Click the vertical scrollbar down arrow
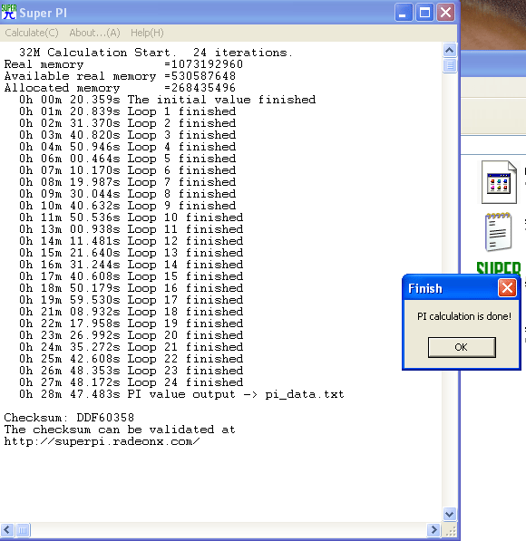Image resolution: width=526 pixels, height=541 pixels. click(x=449, y=514)
